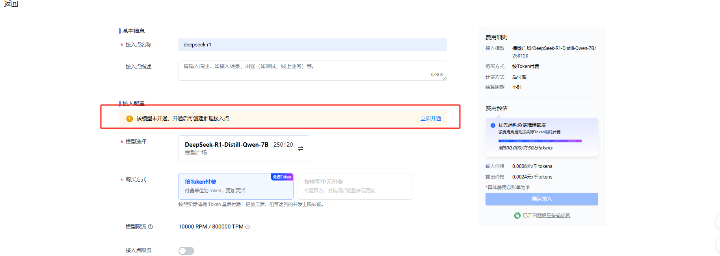The height and width of the screenshot is (256, 720).
Task: Click the 后付费 billing value
Action: [x=519, y=77]
